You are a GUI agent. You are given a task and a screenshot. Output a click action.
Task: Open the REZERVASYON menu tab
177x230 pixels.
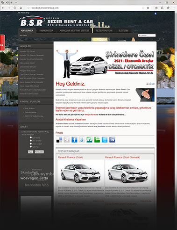pyautogui.click(x=104, y=31)
